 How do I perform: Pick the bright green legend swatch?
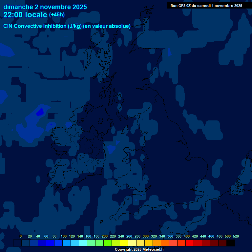tap(108, 243)
